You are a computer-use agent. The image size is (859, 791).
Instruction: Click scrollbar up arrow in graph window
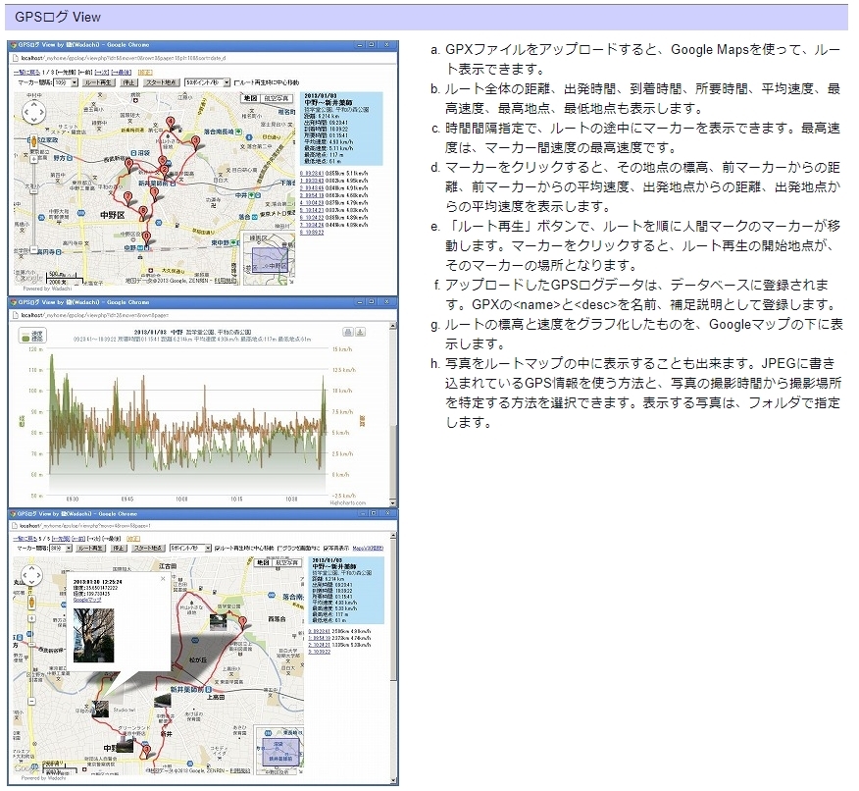pyautogui.click(x=392, y=326)
